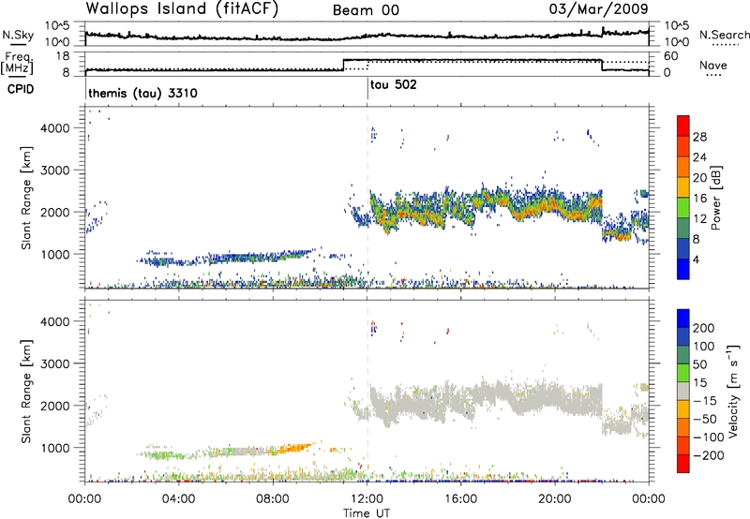
Task: Click the orange velocity streak near 1000 km
Action: pyautogui.click(x=292, y=449)
